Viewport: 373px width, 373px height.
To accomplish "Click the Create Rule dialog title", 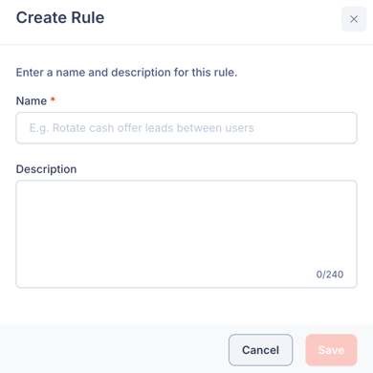I will pos(60,17).
